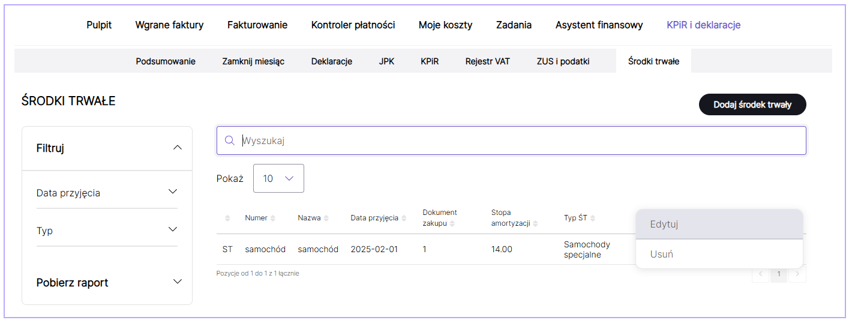Click the Dodaj środek trwały button
The image size is (849, 323).
[752, 104]
